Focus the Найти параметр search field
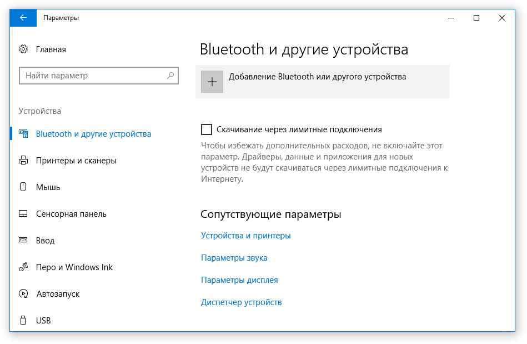The image size is (527, 344). click(99, 76)
